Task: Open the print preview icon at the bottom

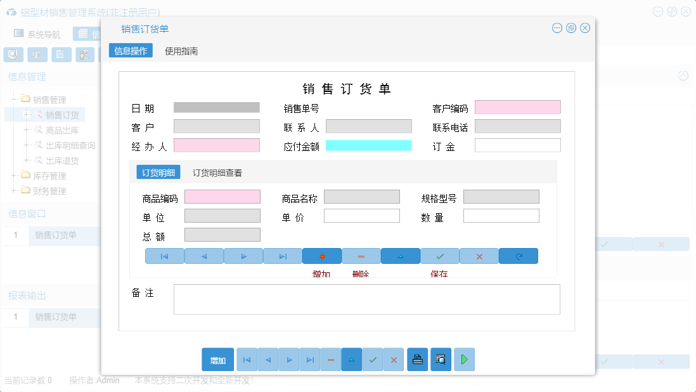Action: (441, 359)
